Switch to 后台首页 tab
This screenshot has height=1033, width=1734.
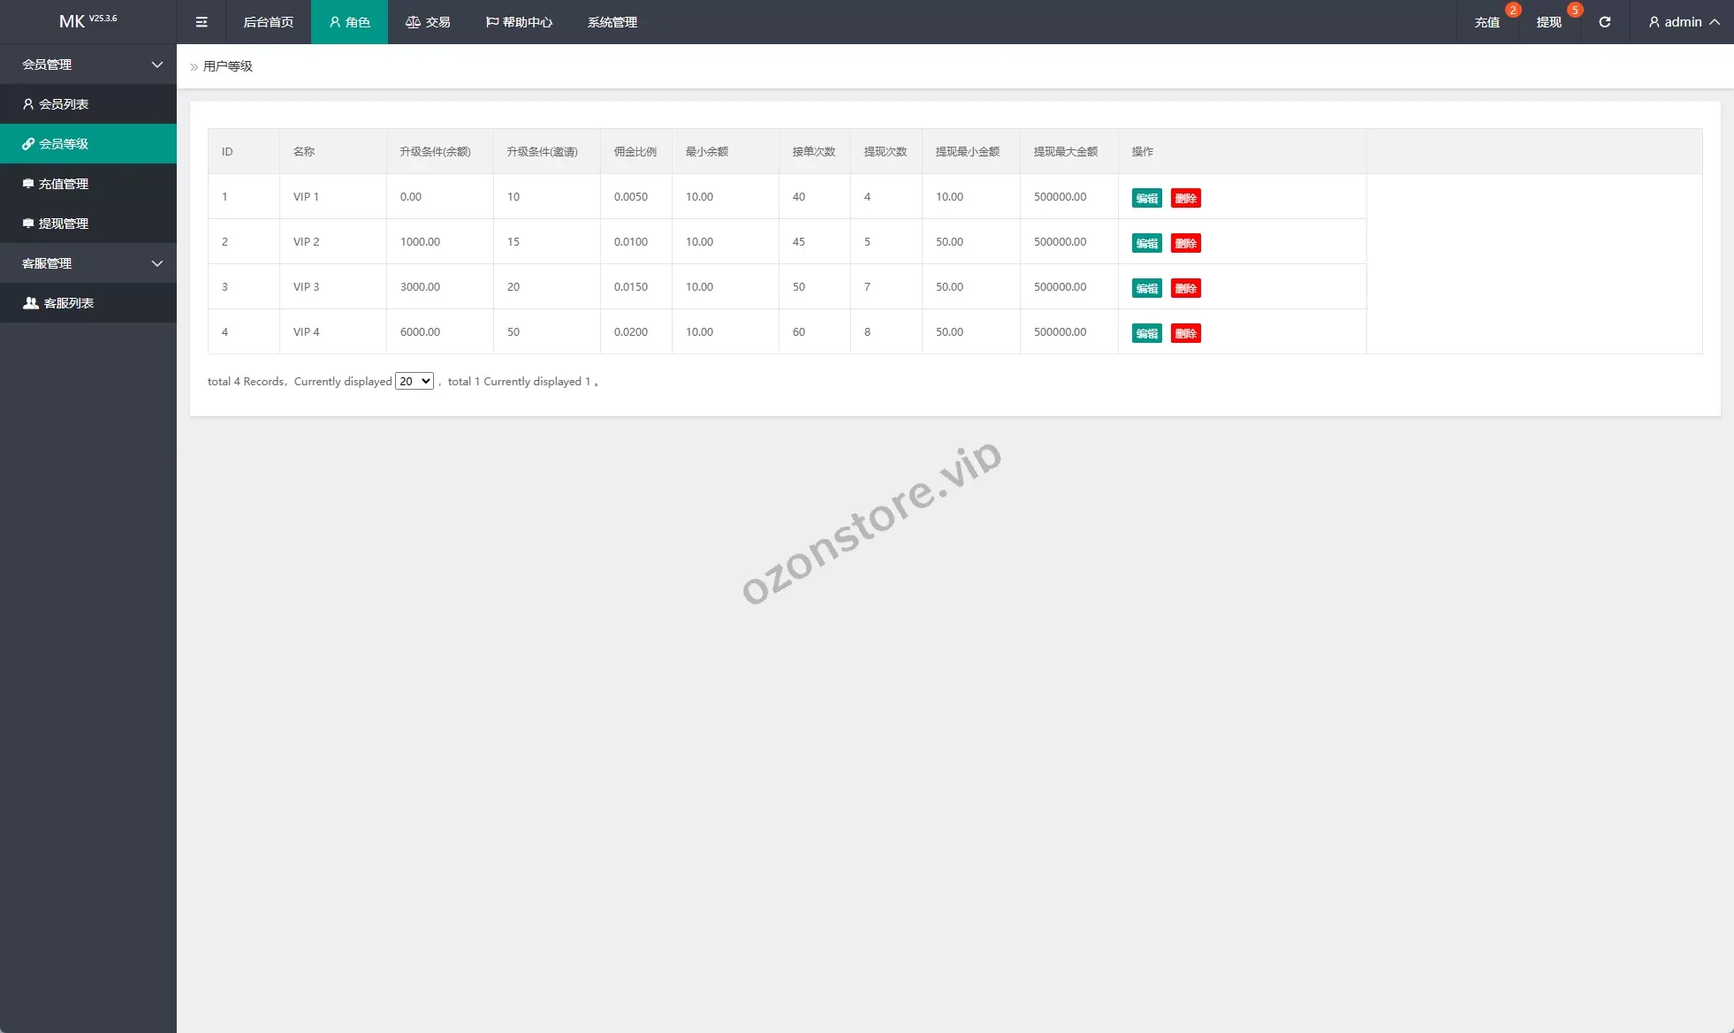pos(268,22)
